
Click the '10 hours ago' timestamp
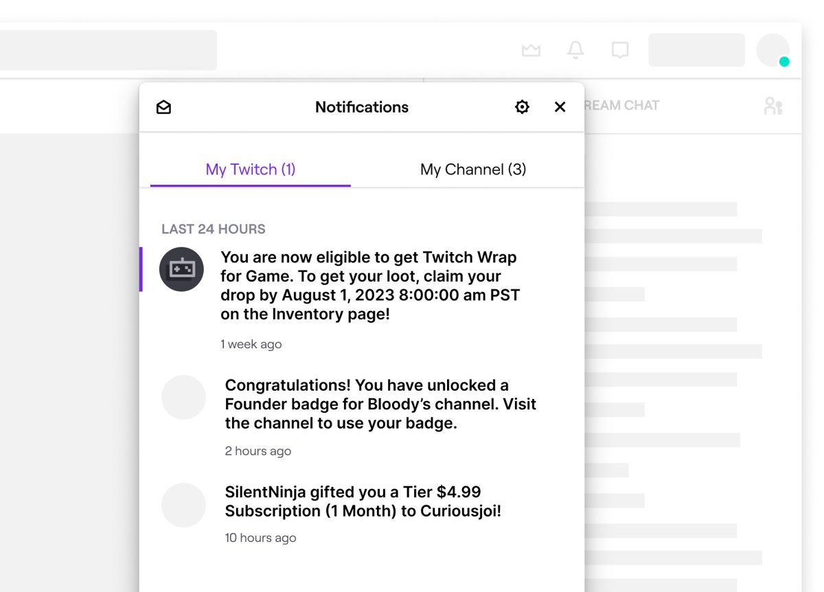coord(261,538)
